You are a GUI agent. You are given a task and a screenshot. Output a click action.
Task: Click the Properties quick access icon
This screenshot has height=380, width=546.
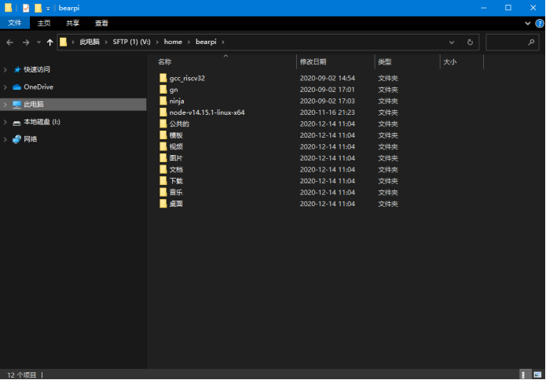coord(26,8)
